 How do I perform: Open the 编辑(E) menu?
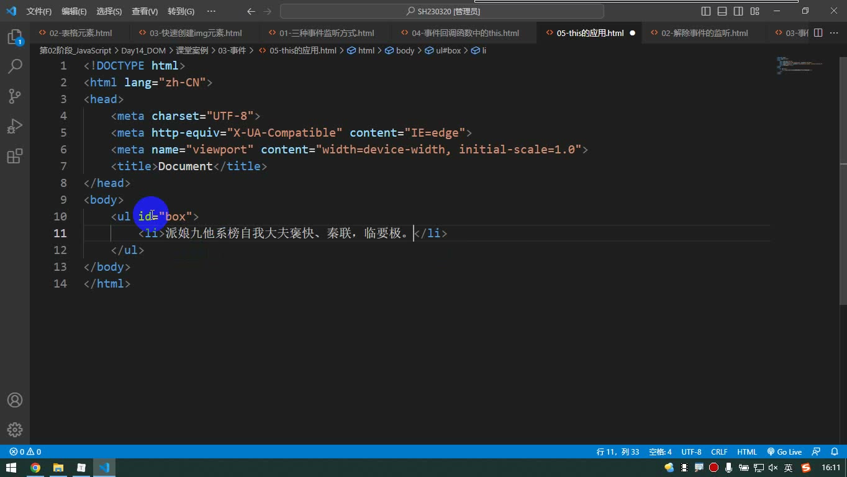coord(74,11)
